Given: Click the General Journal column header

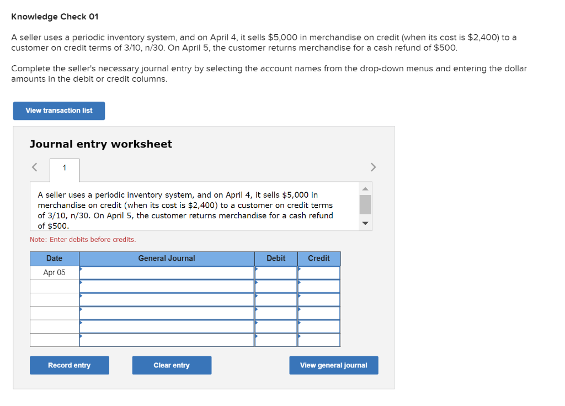Looking at the screenshot, I should point(167,258).
